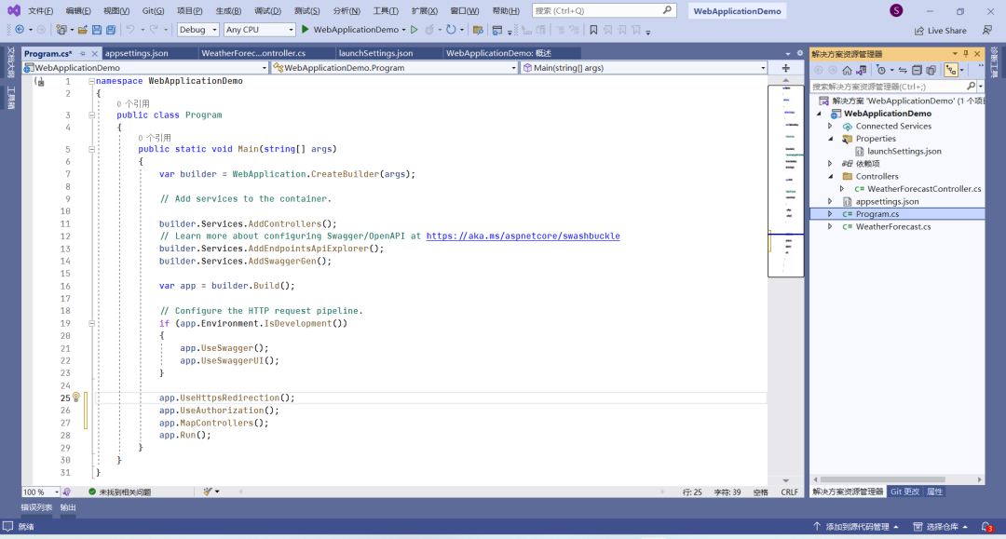Click the bookmark toggle icon in toolbar
This screenshot has width=1006, height=539.
point(593,30)
